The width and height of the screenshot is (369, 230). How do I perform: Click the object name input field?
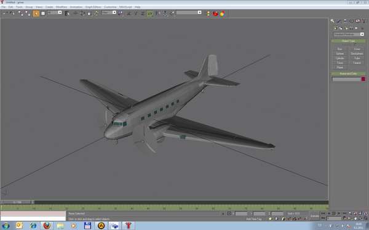click(x=346, y=79)
